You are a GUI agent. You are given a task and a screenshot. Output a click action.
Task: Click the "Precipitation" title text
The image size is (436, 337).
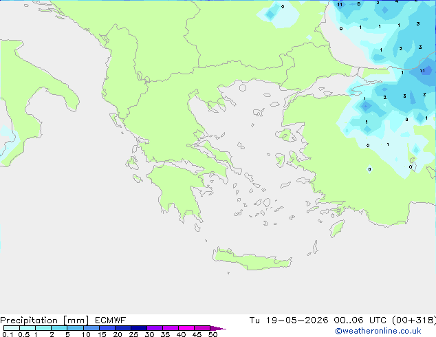coord(29,320)
